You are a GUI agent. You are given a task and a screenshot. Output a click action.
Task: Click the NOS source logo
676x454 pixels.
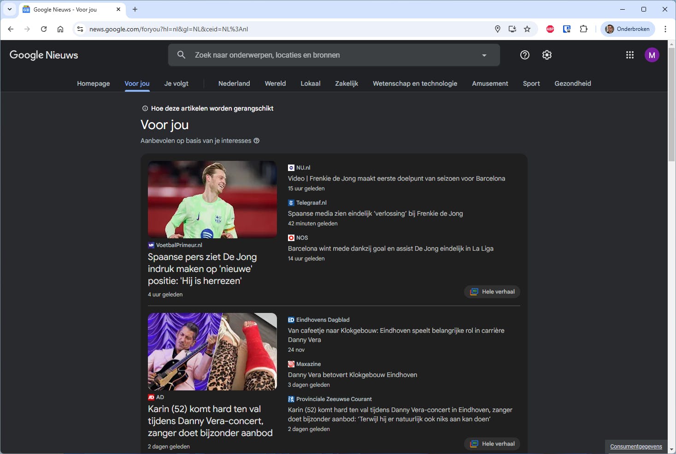[291, 237]
